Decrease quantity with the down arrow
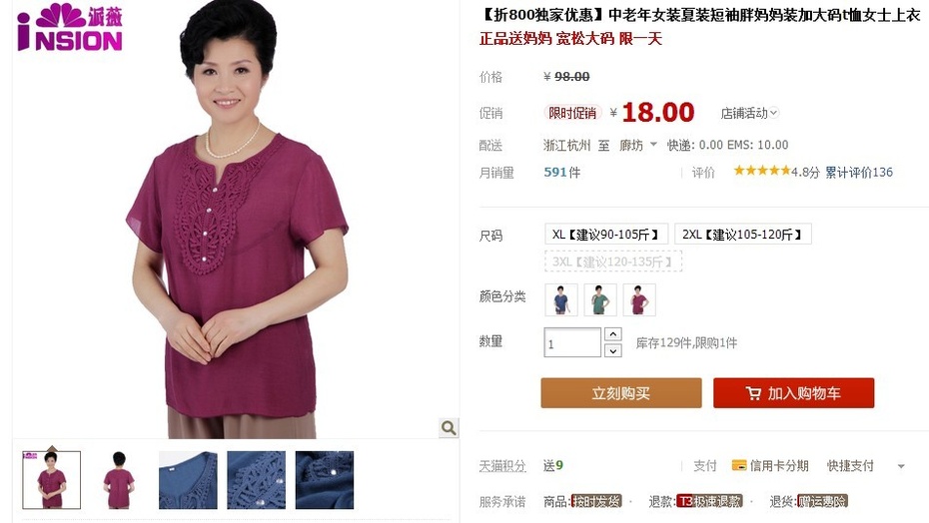929x523 pixels. click(x=612, y=350)
